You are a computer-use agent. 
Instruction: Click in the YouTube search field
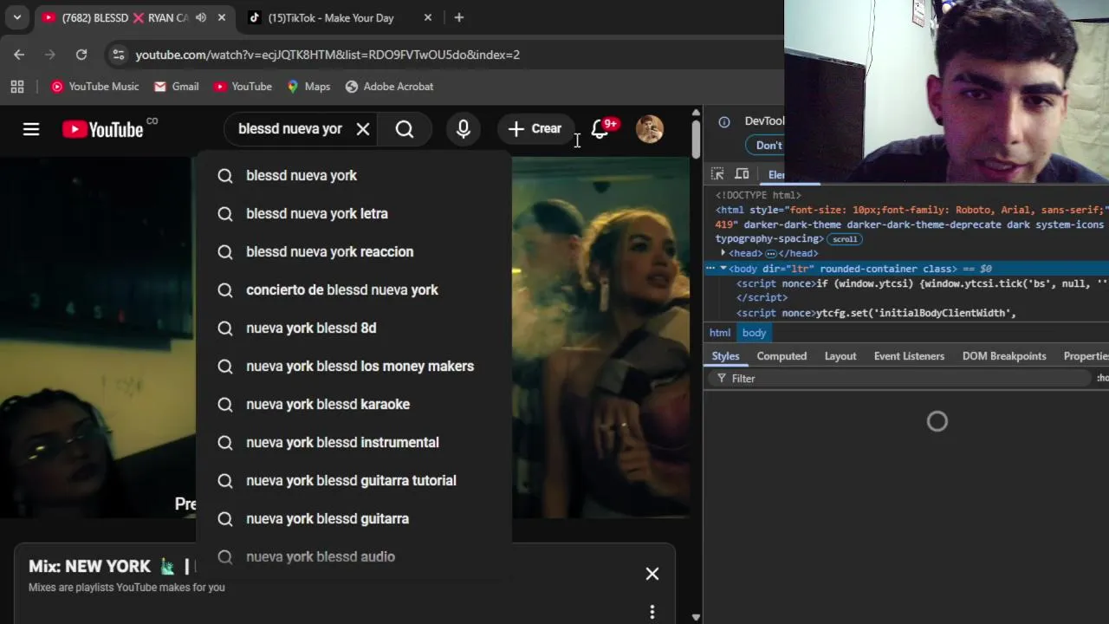pos(290,129)
